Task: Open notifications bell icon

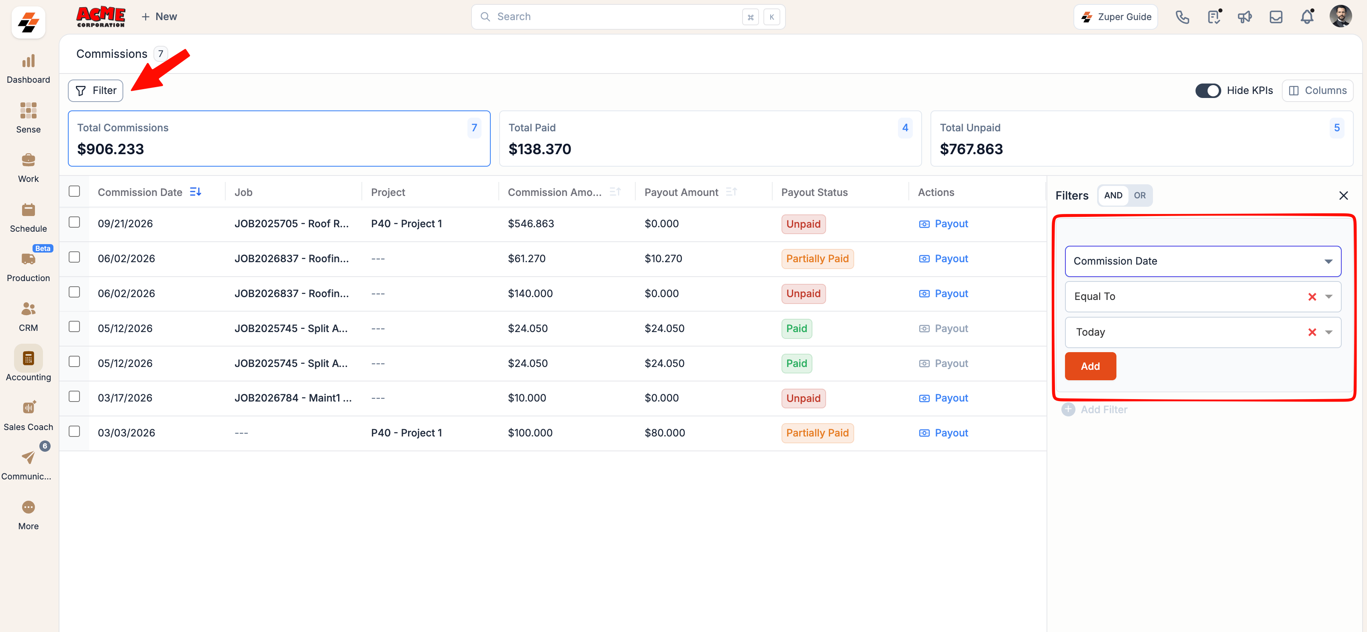Action: click(x=1306, y=17)
